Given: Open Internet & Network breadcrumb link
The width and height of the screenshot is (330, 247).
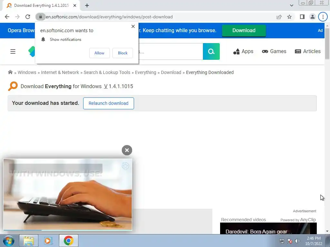Looking at the screenshot, I should click(x=60, y=72).
